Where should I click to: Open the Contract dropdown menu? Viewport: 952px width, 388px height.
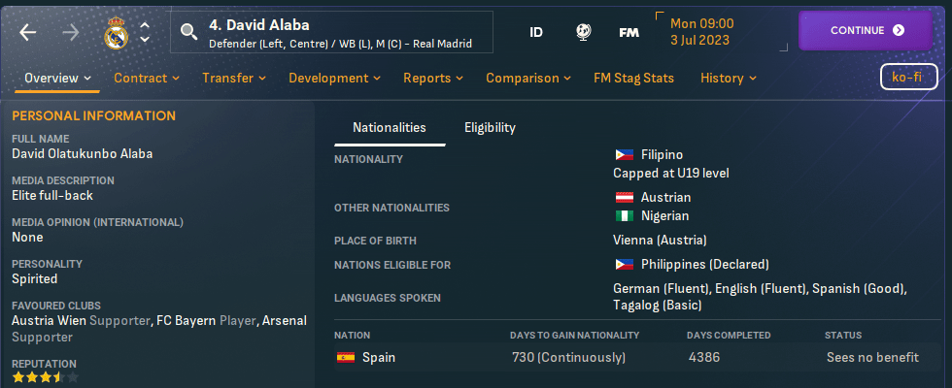(147, 78)
